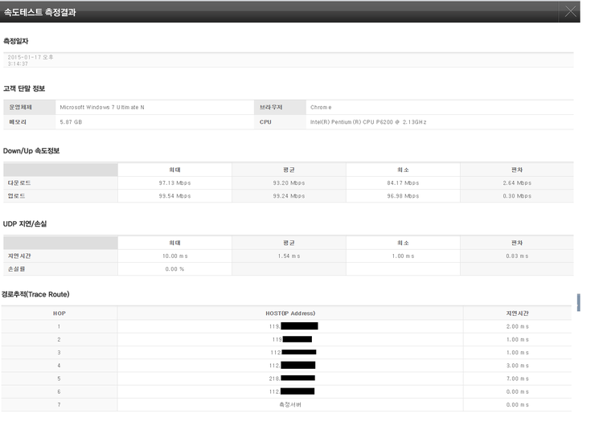Click the CPU label cell
This screenshot has width=595, height=434.
280,122
